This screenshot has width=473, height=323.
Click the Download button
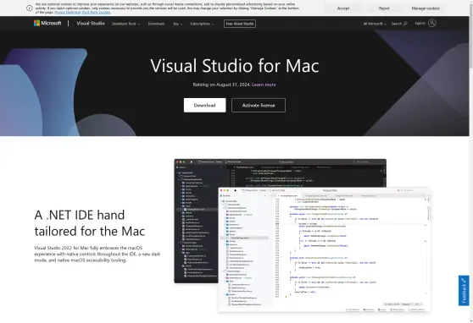[x=204, y=105]
